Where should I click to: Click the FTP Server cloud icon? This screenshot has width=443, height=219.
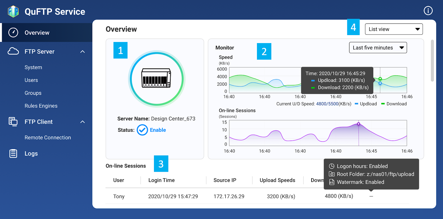coord(13,51)
